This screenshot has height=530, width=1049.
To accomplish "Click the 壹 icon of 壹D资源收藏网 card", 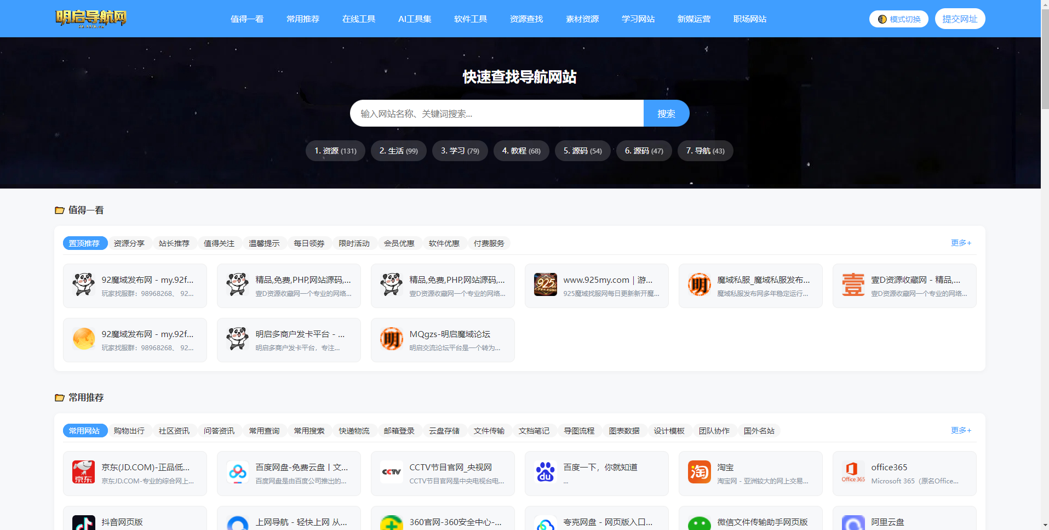I will click(853, 284).
